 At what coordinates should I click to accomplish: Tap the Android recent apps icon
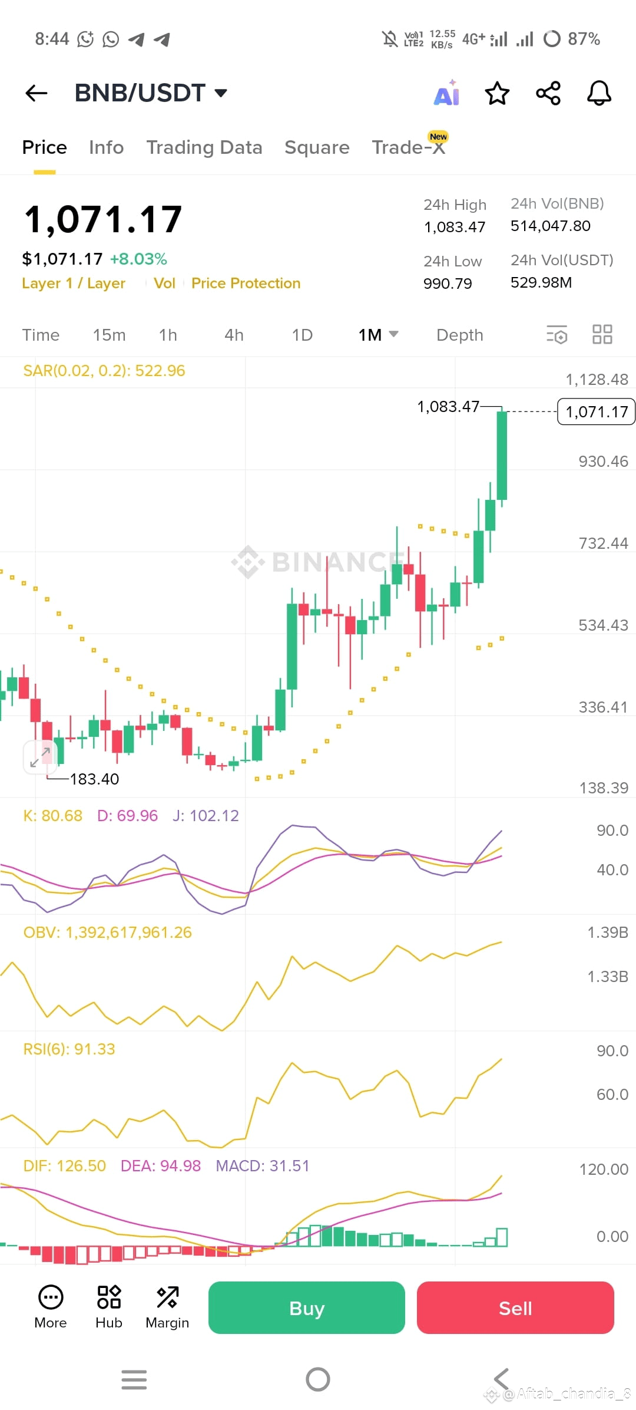pos(134,1379)
